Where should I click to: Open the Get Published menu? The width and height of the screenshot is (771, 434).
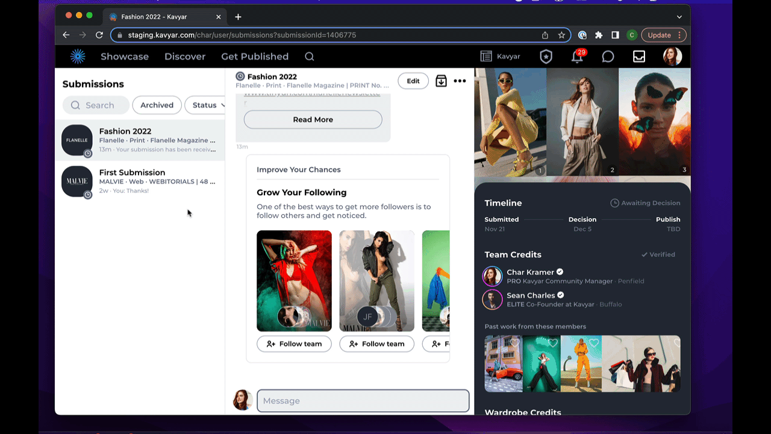coord(255,57)
